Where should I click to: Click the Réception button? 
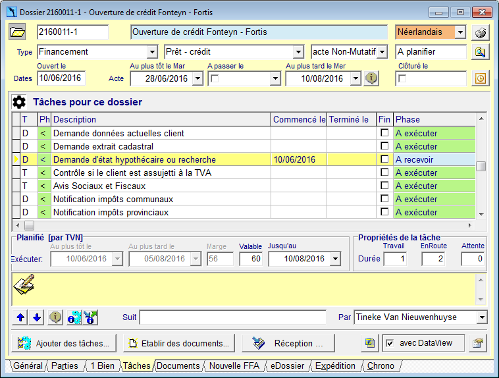[288, 343]
